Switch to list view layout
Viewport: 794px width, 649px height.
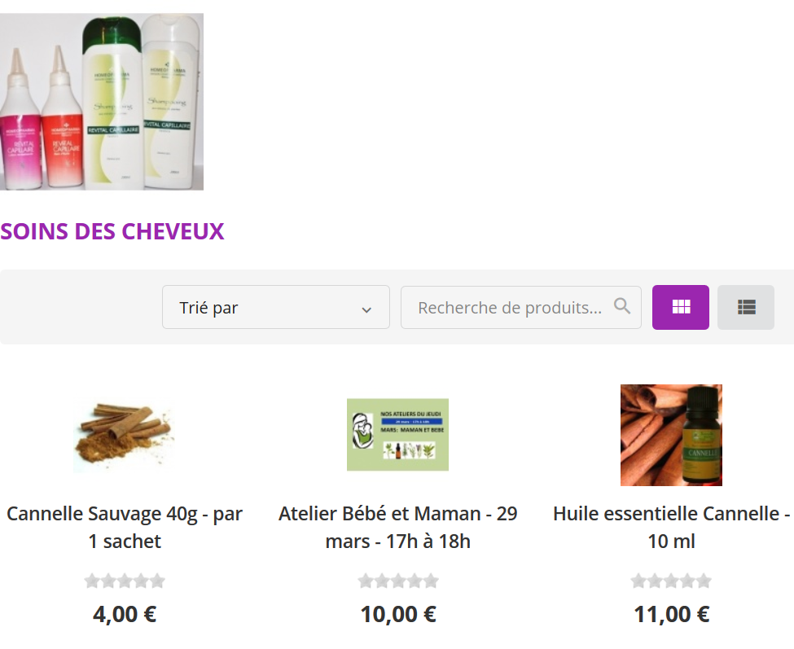(x=746, y=307)
